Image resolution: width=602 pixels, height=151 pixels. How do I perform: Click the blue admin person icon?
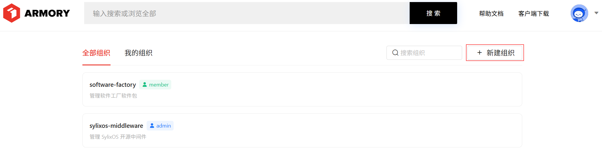152,125
